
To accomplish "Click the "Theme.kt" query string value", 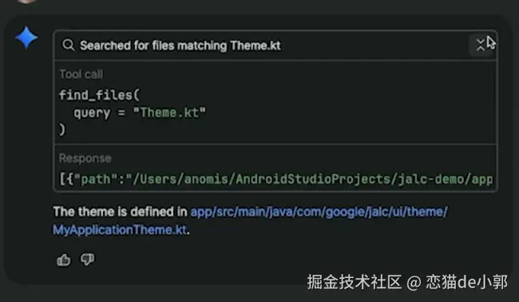I will tap(169, 113).
